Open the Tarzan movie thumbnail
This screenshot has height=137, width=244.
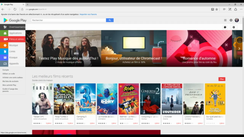click(42, 99)
